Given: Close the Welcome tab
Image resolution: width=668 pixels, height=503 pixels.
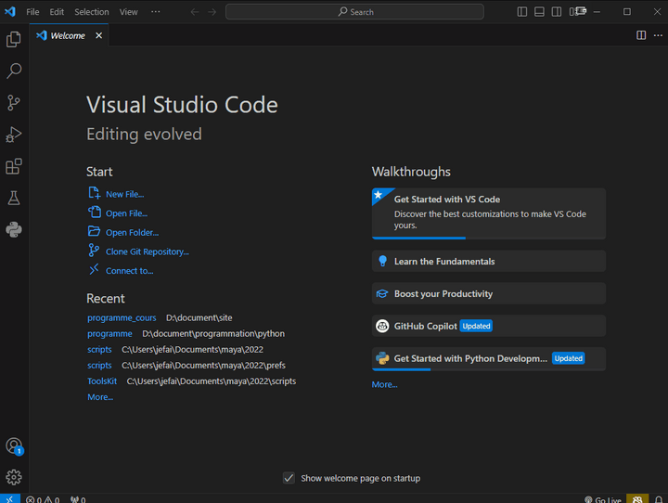Looking at the screenshot, I should [99, 35].
